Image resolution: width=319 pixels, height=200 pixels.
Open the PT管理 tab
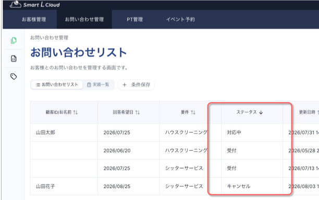pyautogui.click(x=134, y=19)
